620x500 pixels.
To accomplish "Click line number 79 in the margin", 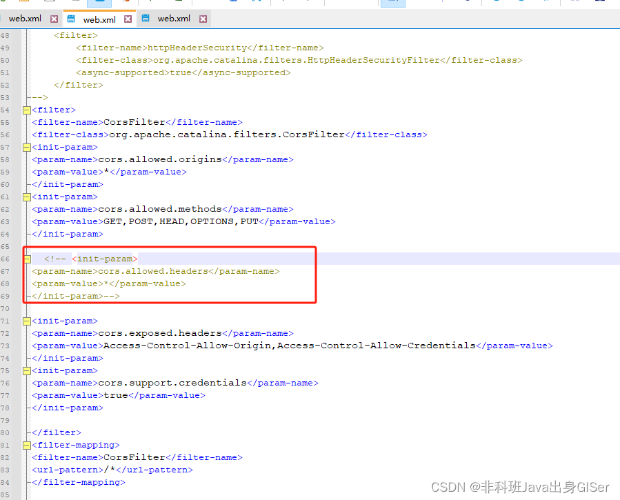I will tap(5, 420).
